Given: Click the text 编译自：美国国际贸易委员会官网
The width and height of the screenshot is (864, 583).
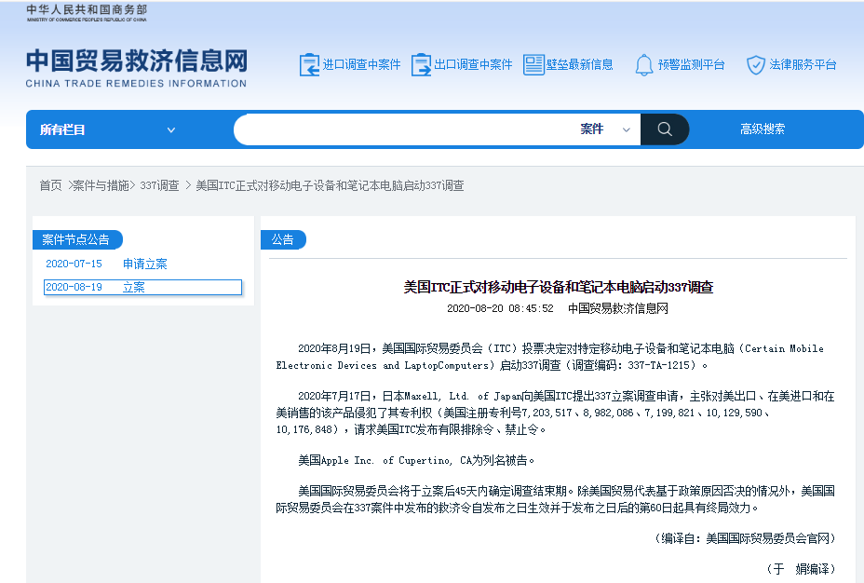Looking at the screenshot, I should tap(745, 538).
